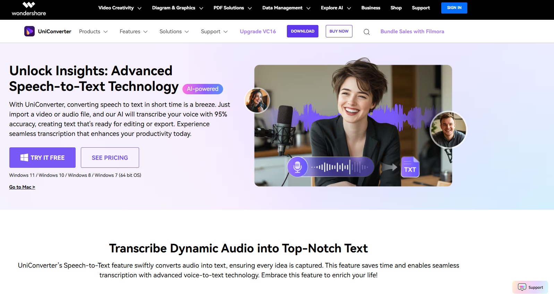Click the UniConverter brand name
This screenshot has height=294, width=554.
(x=54, y=32)
